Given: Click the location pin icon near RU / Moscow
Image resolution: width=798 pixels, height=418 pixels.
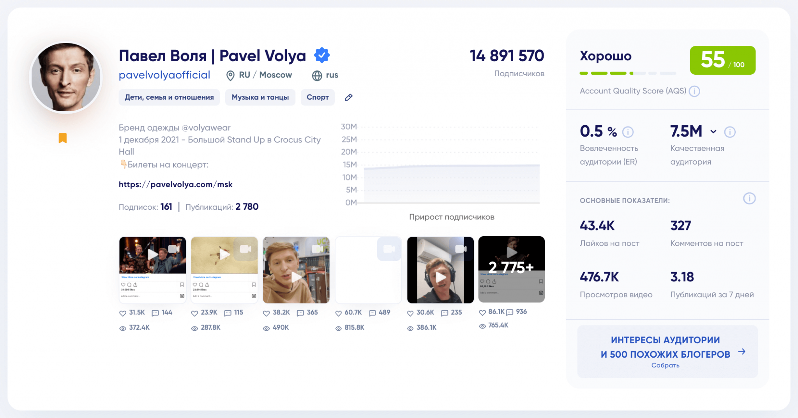Looking at the screenshot, I should (x=230, y=76).
